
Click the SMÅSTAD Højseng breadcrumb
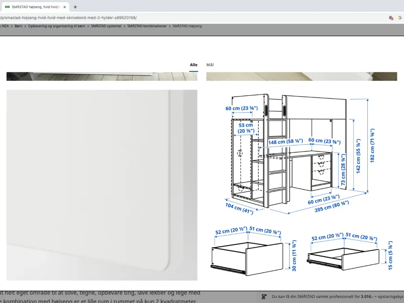click(187, 26)
